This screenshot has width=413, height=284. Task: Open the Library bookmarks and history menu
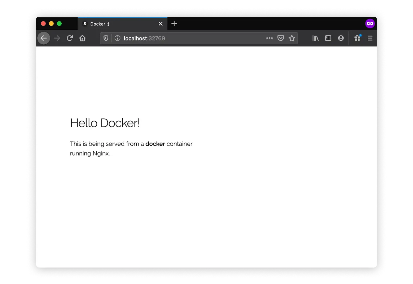[x=315, y=38]
